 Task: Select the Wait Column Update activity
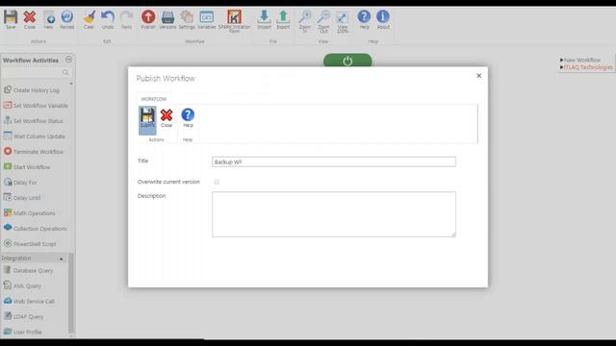36,136
